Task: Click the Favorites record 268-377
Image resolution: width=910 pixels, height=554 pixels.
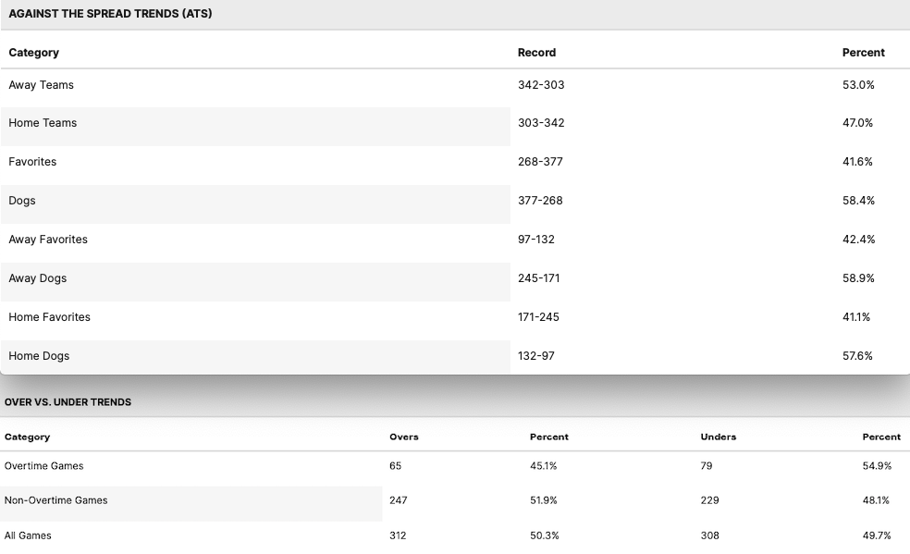Action: 540,162
